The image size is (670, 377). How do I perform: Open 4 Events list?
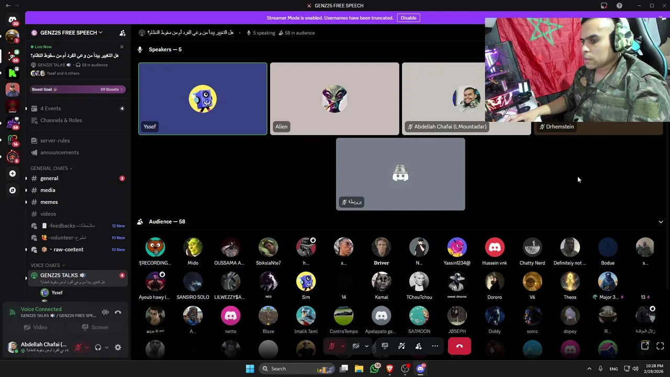point(77,108)
